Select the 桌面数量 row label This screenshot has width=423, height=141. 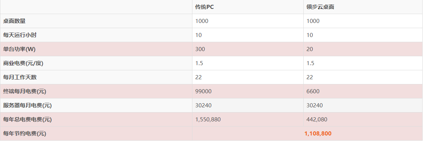(14, 21)
